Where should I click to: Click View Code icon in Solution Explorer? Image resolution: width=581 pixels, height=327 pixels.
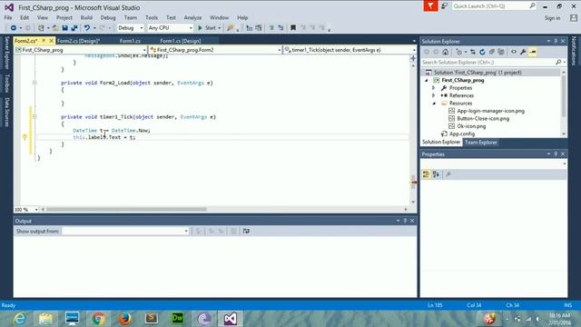[514, 52]
